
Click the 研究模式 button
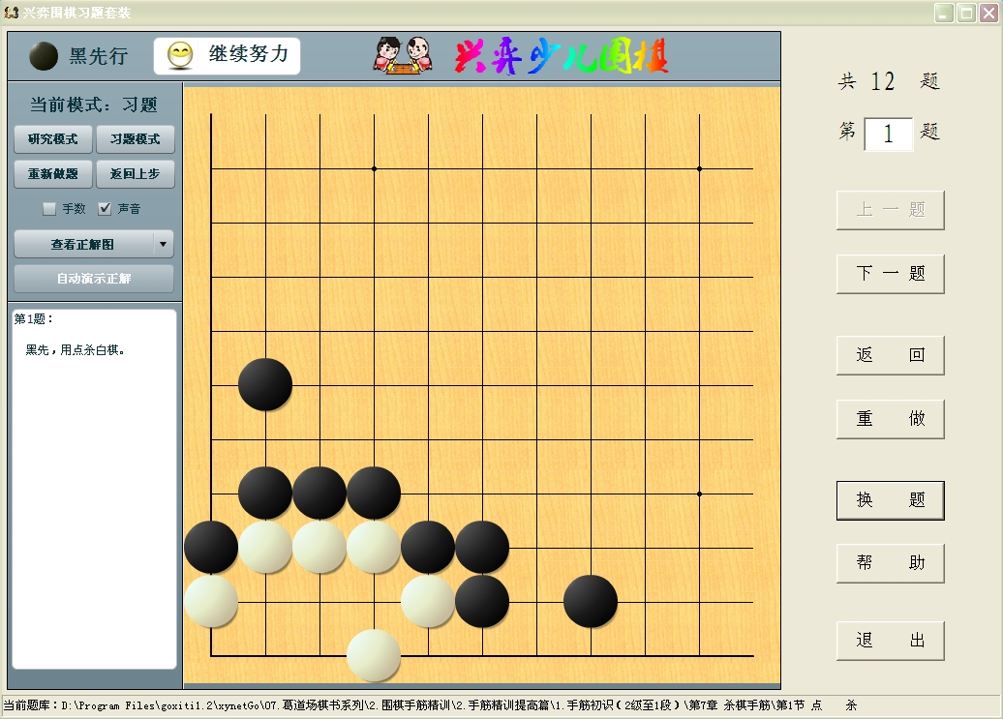pos(53,139)
